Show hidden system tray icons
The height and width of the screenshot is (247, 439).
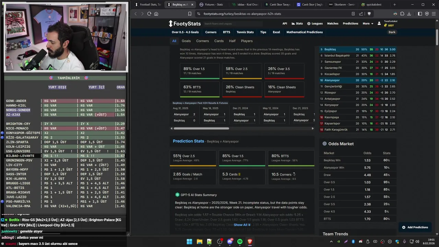[331, 242]
